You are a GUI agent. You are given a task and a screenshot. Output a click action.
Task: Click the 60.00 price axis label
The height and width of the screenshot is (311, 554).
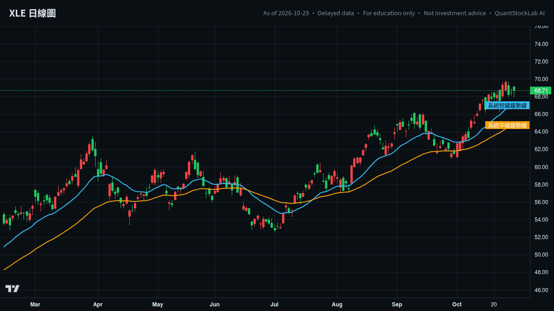[541, 167]
